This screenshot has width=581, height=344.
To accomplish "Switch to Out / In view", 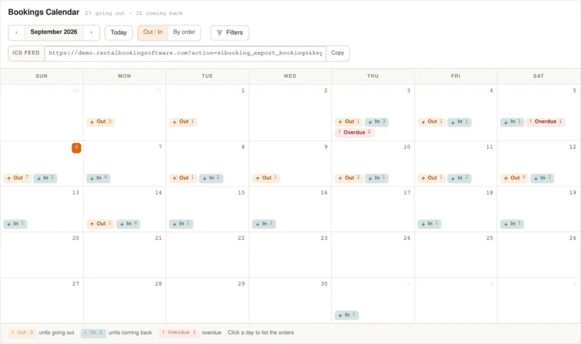I will tap(153, 32).
